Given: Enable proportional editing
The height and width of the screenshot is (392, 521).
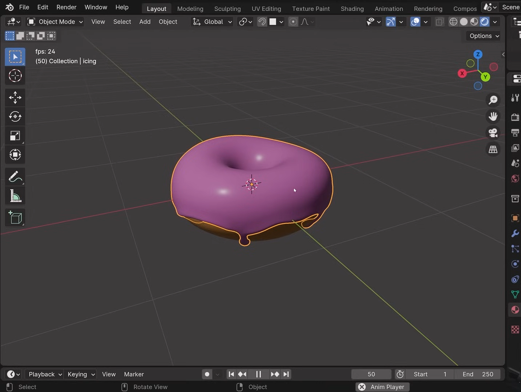Looking at the screenshot, I should click(293, 22).
